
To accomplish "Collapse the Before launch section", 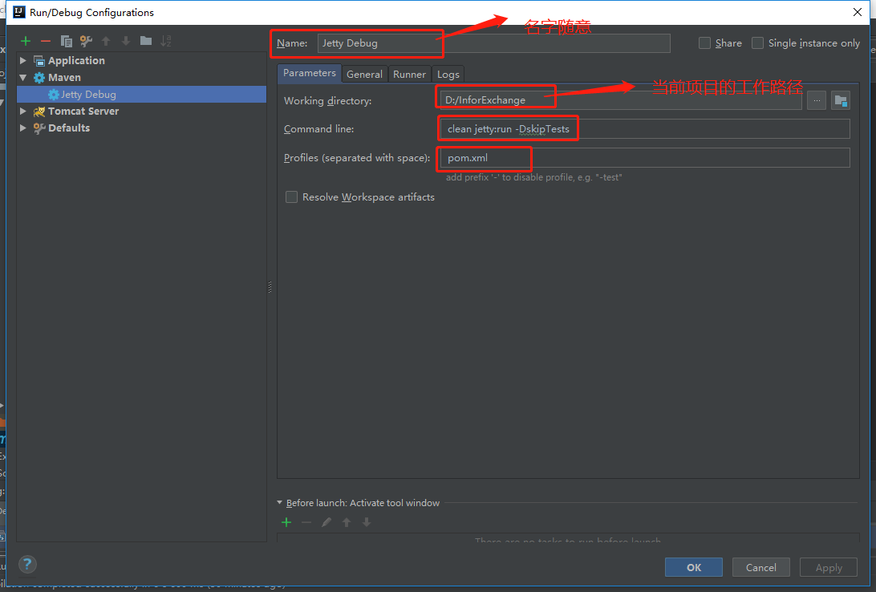I will point(279,503).
